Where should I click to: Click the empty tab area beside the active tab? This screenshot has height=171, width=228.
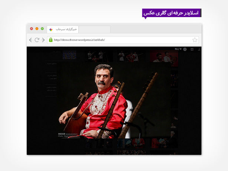95,29
